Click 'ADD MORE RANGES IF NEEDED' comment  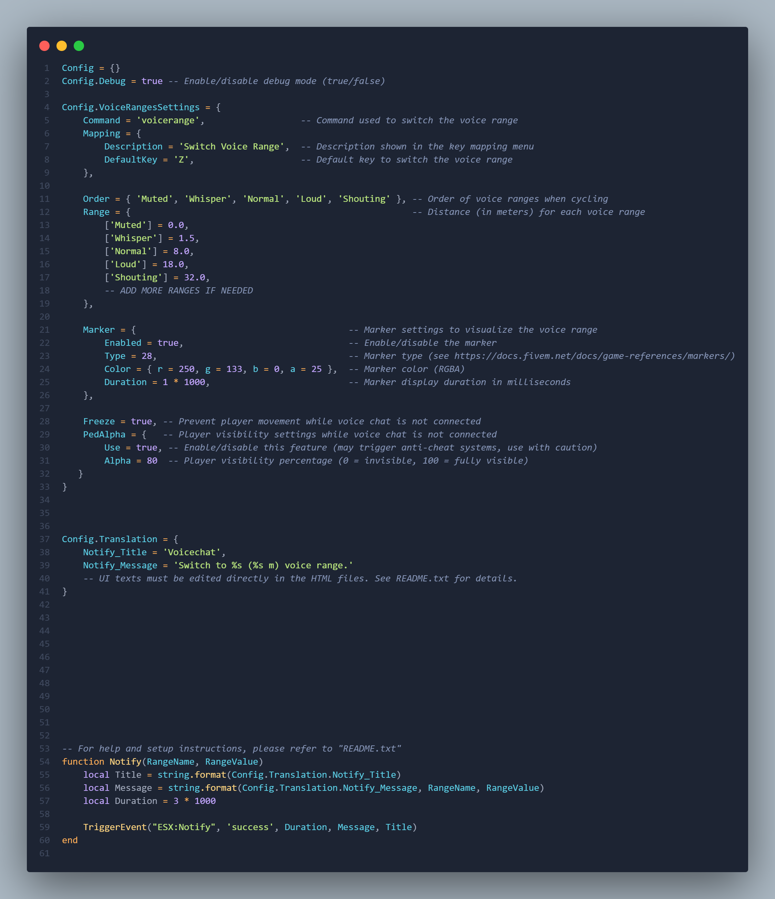pyautogui.click(x=179, y=290)
